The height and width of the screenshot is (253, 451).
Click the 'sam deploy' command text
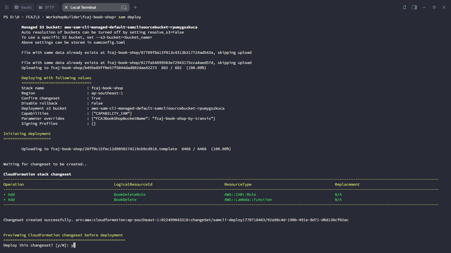pyautogui.click(x=130, y=17)
